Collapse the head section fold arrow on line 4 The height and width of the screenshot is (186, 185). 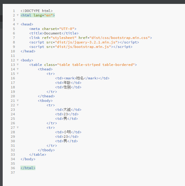(x=18, y=24)
